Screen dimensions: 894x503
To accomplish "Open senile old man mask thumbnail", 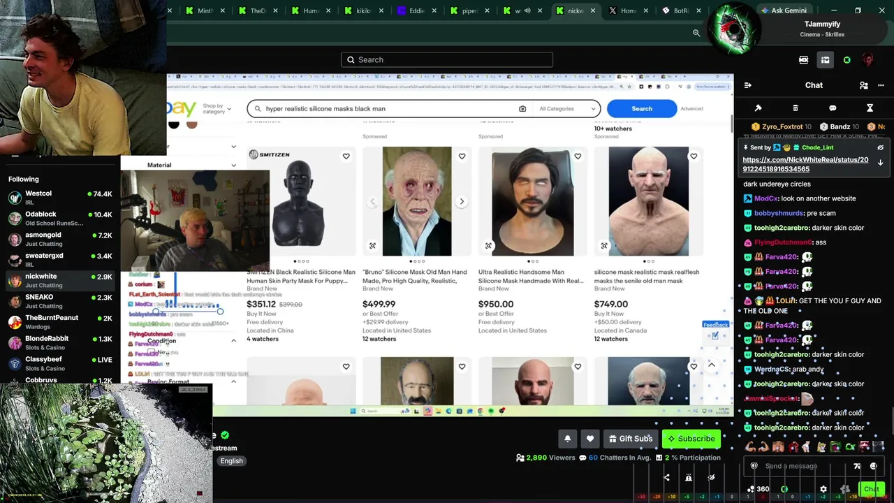I will tap(648, 201).
